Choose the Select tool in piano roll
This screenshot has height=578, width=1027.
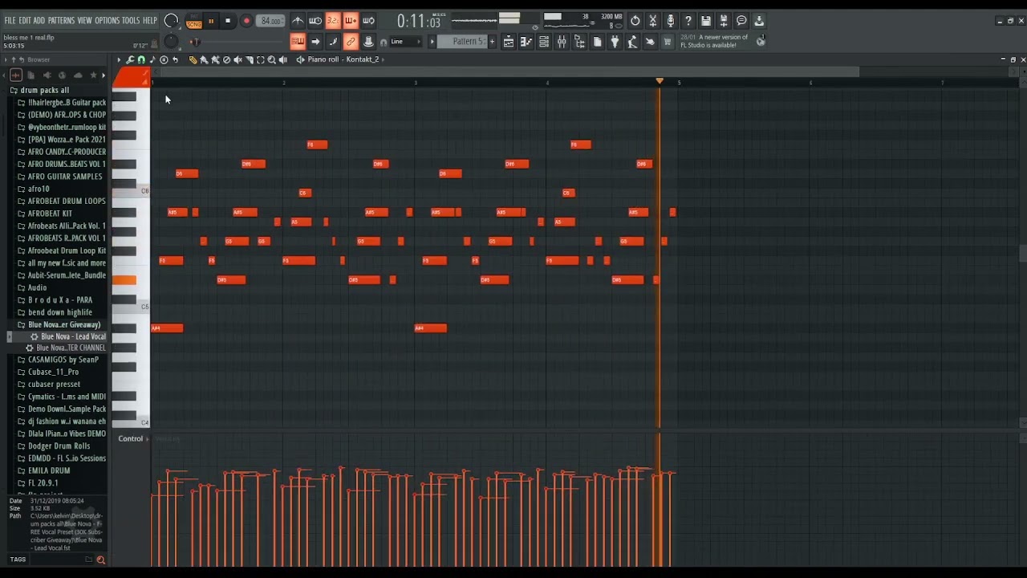click(261, 59)
